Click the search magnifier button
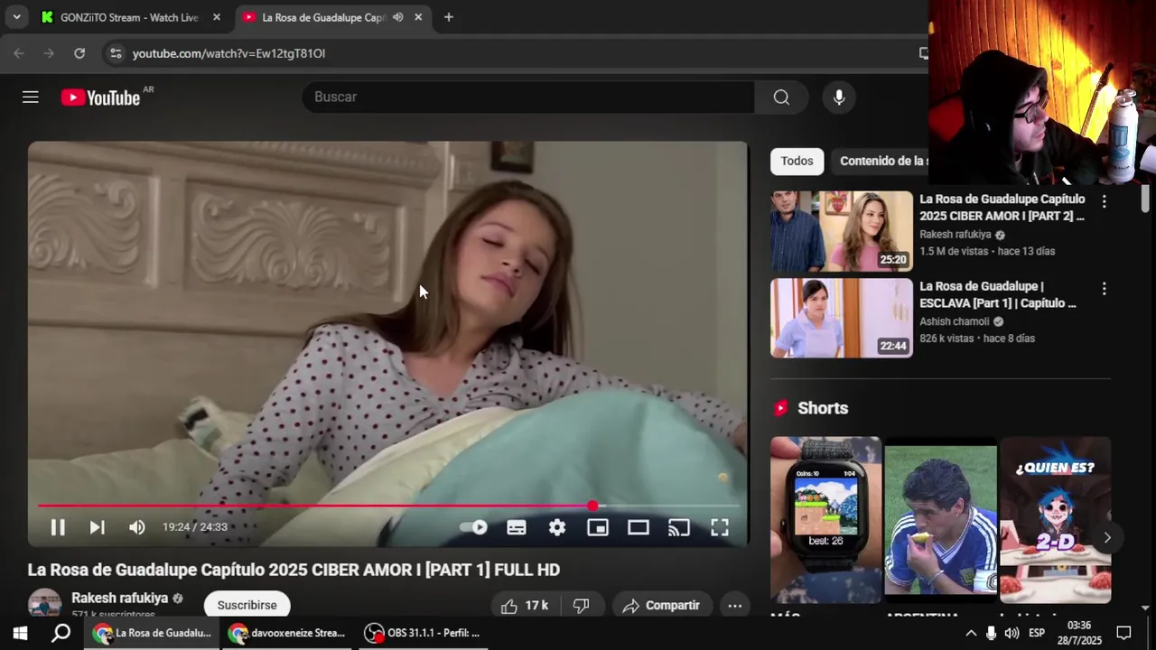1156x650 pixels. tap(781, 97)
